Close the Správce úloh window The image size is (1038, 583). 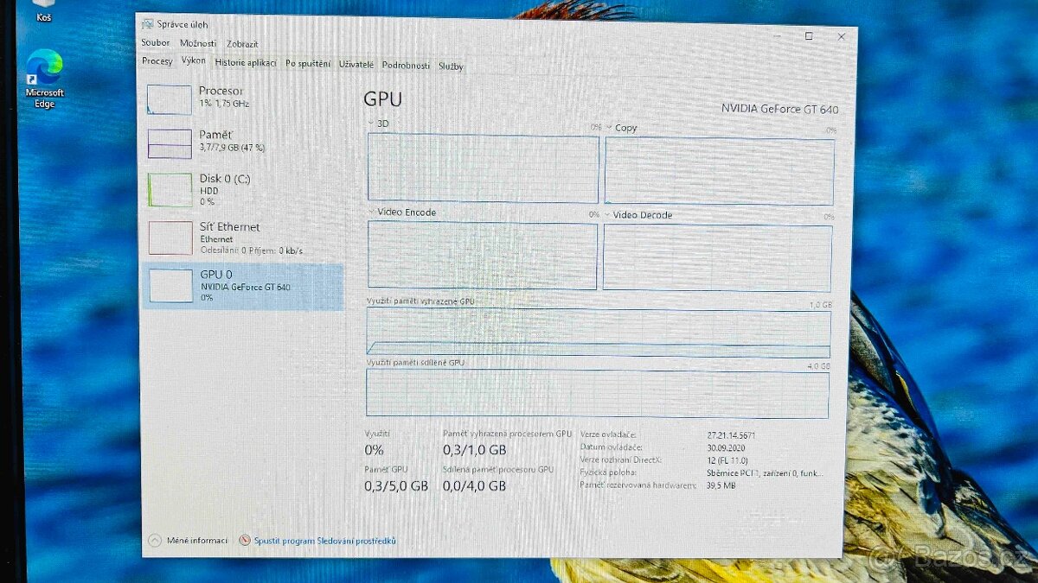tap(841, 37)
